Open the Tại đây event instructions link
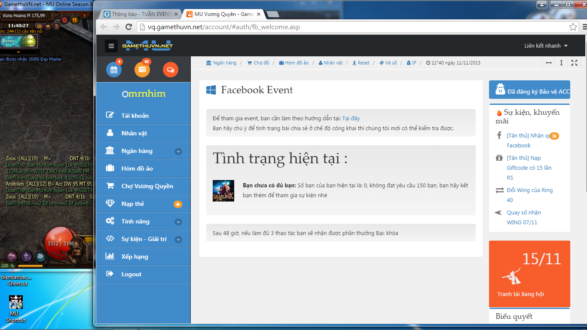587x330 pixels. (x=352, y=118)
